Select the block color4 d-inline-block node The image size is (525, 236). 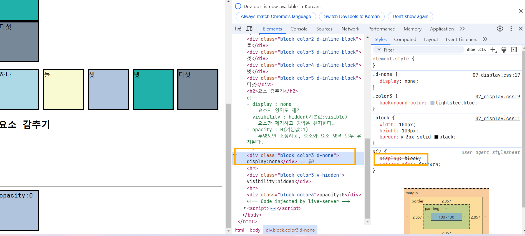(x=304, y=68)
